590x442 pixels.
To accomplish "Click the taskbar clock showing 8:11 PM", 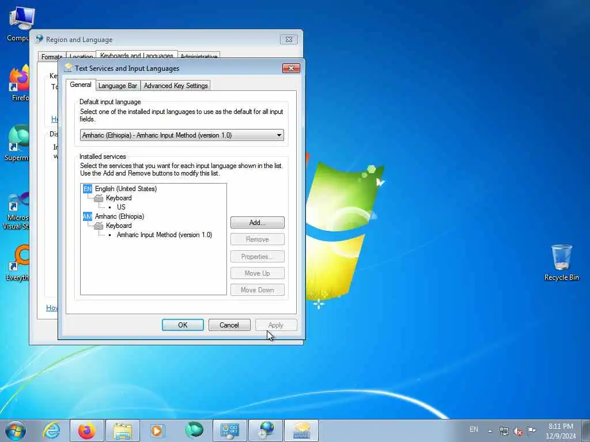I will (561, 431).
